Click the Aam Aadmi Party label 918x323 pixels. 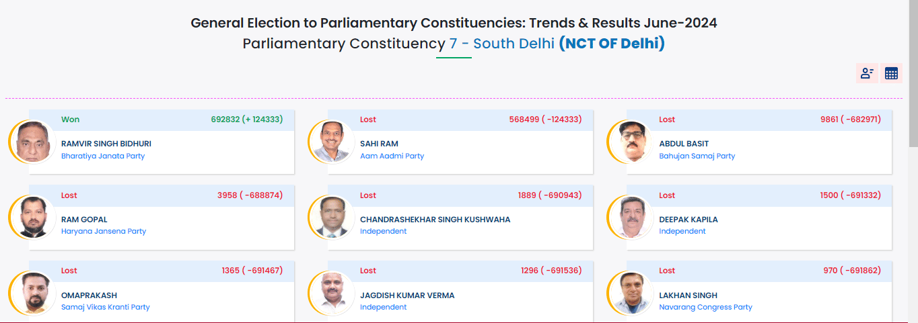pyautogui.click(x=392, y=156)
